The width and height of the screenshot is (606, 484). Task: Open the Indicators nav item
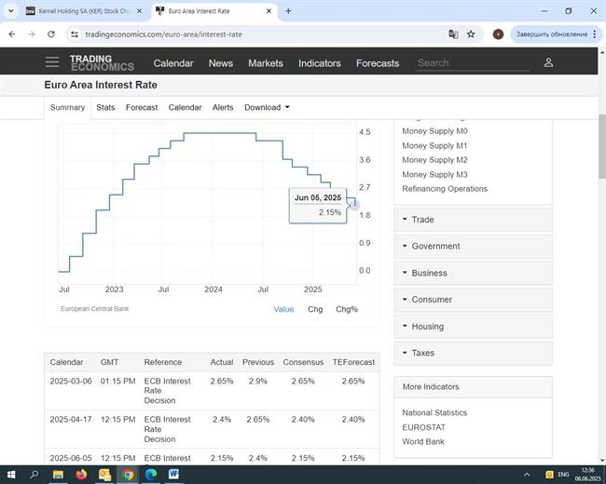[320, 63]
